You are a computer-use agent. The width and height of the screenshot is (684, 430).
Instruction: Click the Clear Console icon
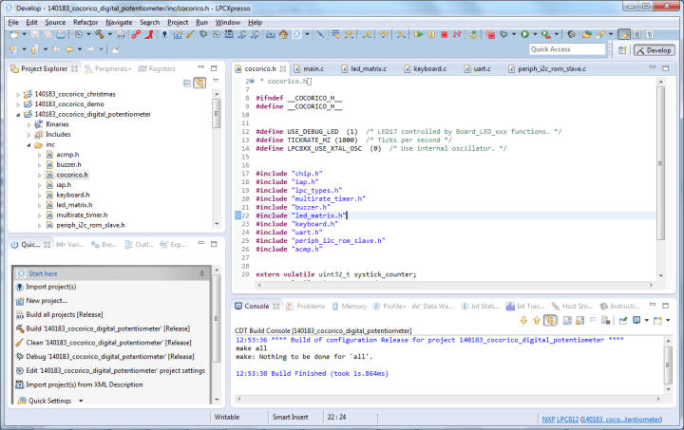(x=605, y=321)
